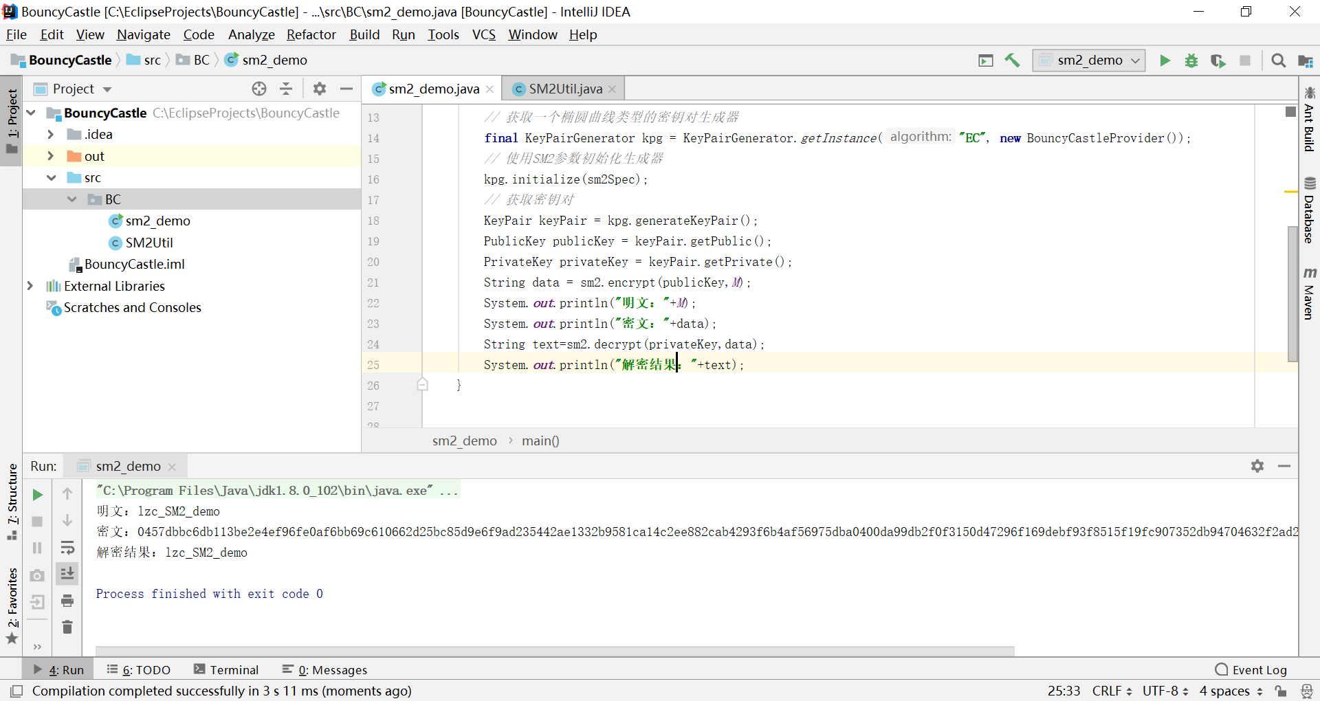This screenshot has height=701, width=1320.
Task: Select BouncyCastle.iml file in tree
Action: click(x=135, y=264)
